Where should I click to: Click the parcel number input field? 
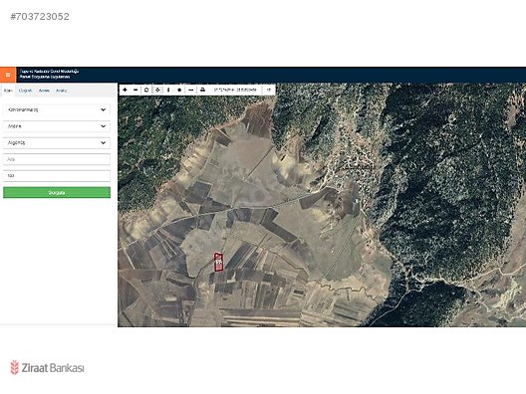(x=57, y=175)
